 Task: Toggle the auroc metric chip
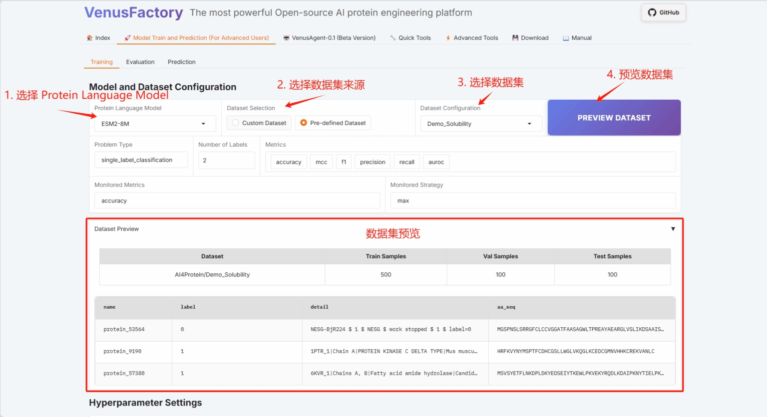coord(436,162)
